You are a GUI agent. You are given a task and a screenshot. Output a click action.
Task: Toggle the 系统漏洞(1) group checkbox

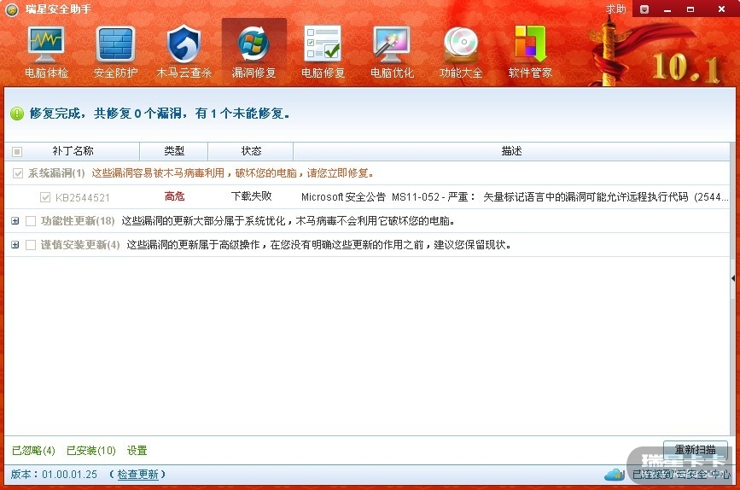click(x=18, y=173)
